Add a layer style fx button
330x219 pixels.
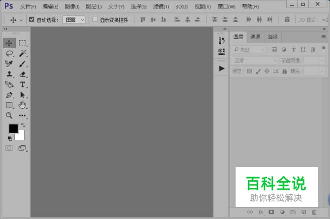[261, 212]
